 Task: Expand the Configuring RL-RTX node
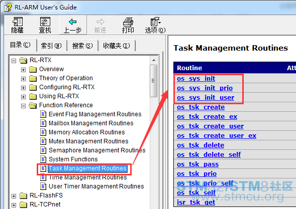point(23,88)
